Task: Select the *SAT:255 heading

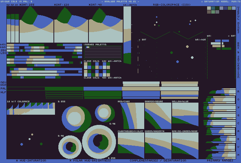Action: tap(27, 5)
